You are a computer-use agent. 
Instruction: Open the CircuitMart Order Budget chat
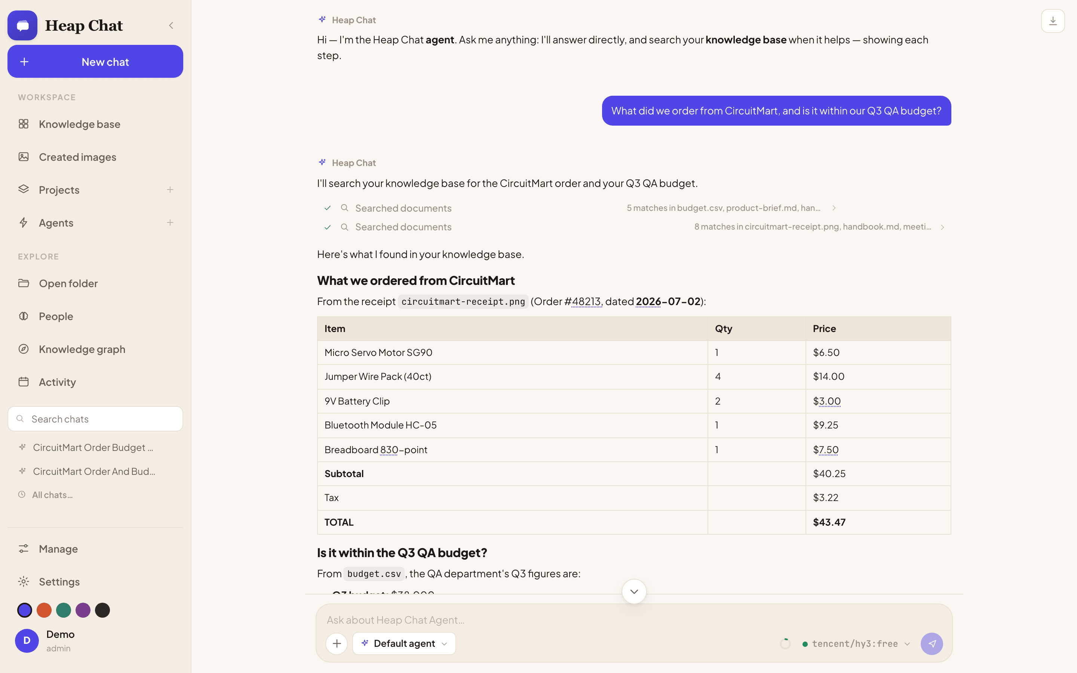pyautogui.click(x=93, y=447)
